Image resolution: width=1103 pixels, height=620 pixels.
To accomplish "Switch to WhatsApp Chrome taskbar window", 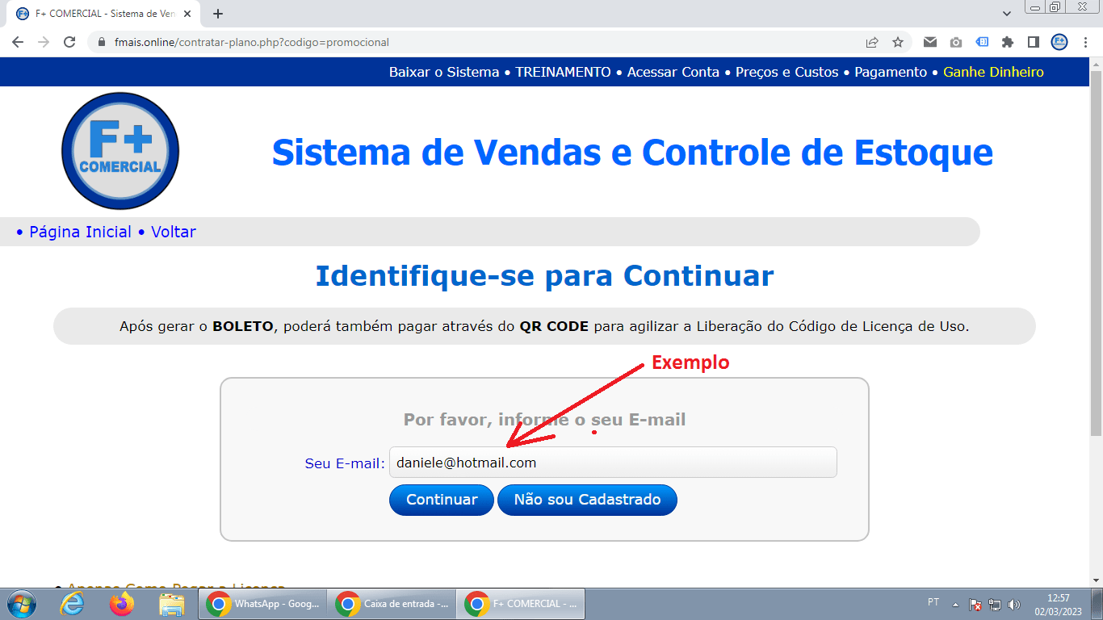I will coord(264,604).
